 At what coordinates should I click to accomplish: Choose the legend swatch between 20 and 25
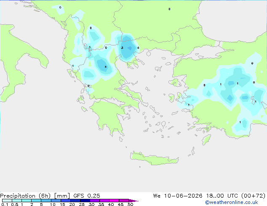pos(75,201)
